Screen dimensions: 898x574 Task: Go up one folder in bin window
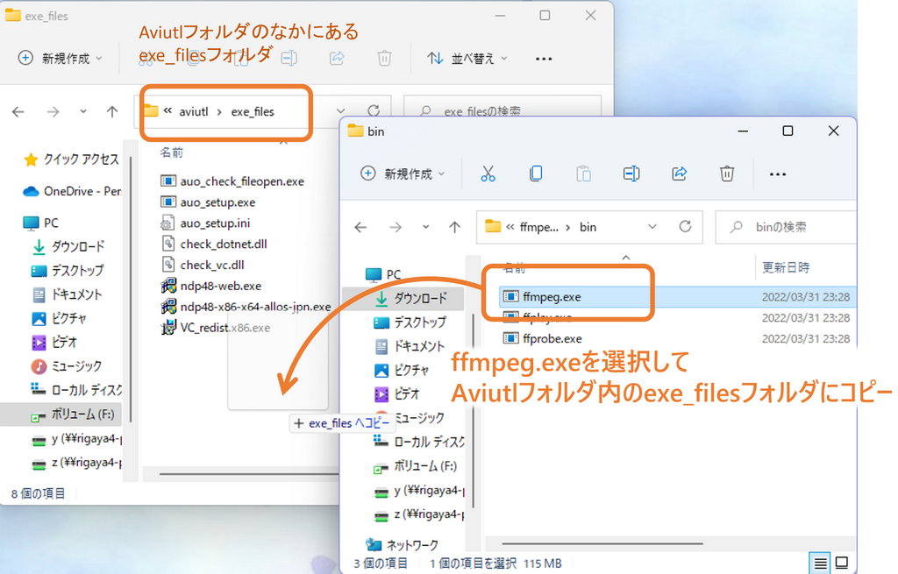point(455,227)
